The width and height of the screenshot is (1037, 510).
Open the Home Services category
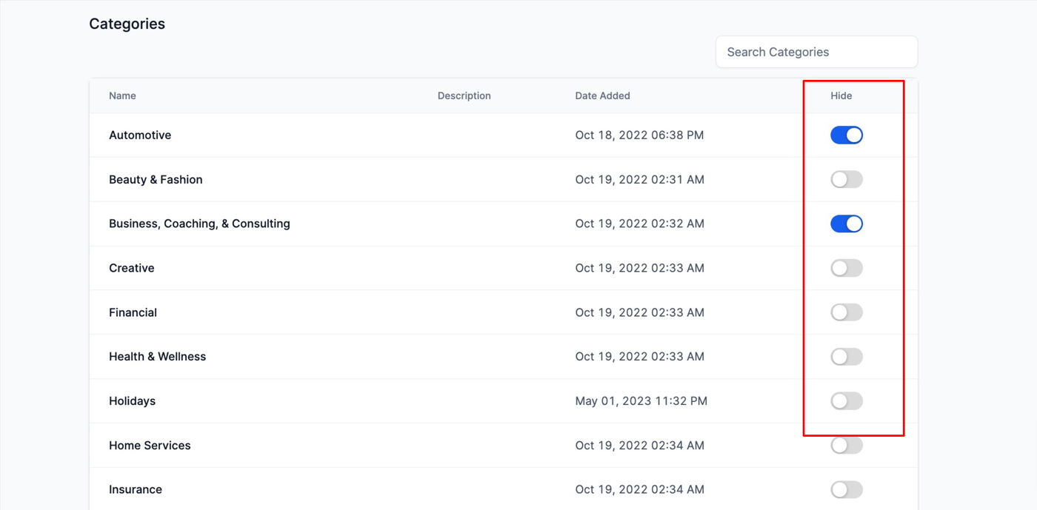[x=150, y=446]
